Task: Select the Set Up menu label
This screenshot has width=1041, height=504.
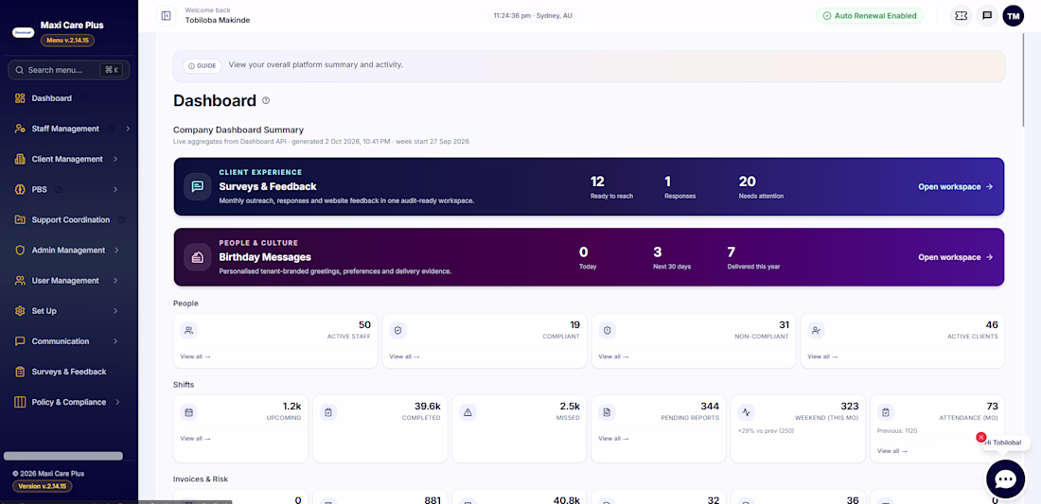Action: tap(44, 311)
